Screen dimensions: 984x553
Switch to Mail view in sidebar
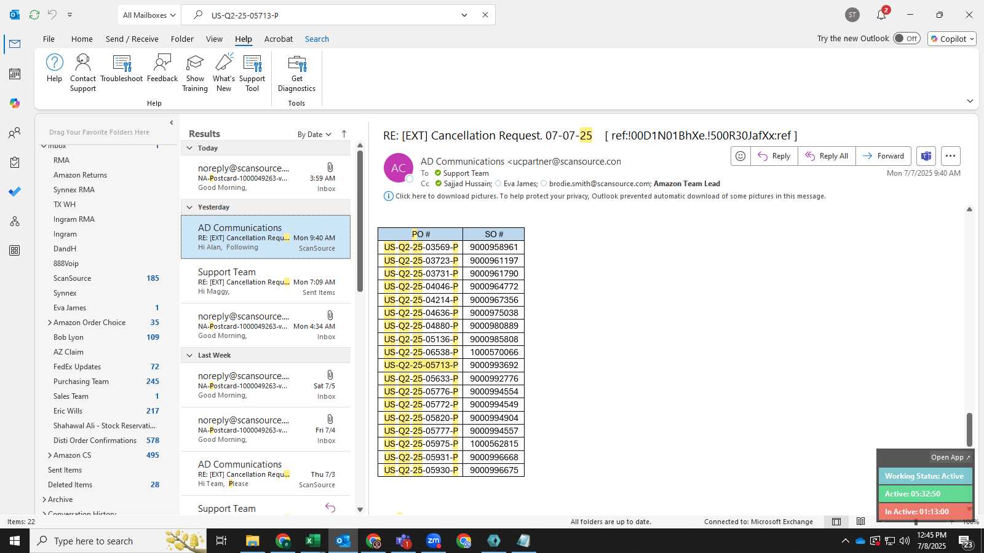coord(15,44)
